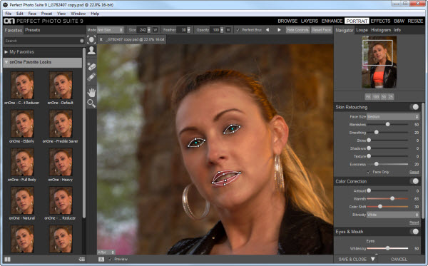This screenshot has height=266, width=428.
Task: Click Reset link in Skin Retouching
Action: 414,172
